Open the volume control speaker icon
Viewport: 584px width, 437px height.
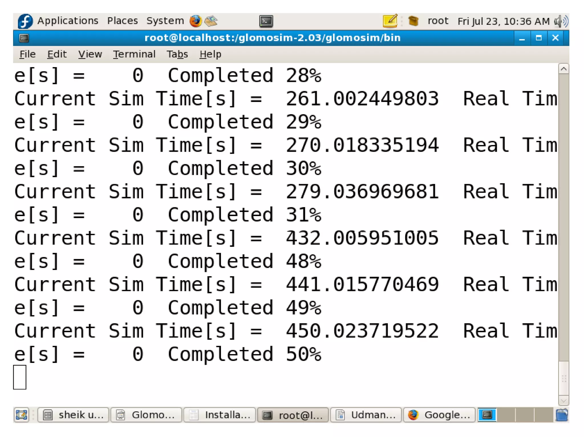[561, 21]
